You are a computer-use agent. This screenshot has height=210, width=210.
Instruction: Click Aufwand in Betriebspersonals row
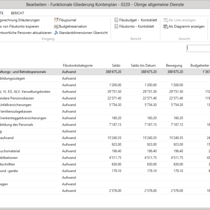(x=69, y=72)
